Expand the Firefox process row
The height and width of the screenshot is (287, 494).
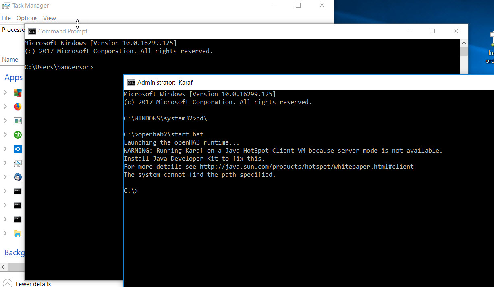(5, 107)
